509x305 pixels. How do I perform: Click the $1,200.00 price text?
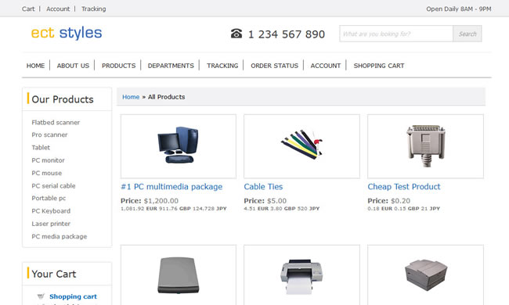(x=161, y=201)
